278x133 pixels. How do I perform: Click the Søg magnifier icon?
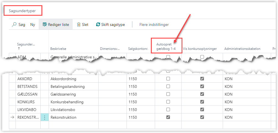14,25
